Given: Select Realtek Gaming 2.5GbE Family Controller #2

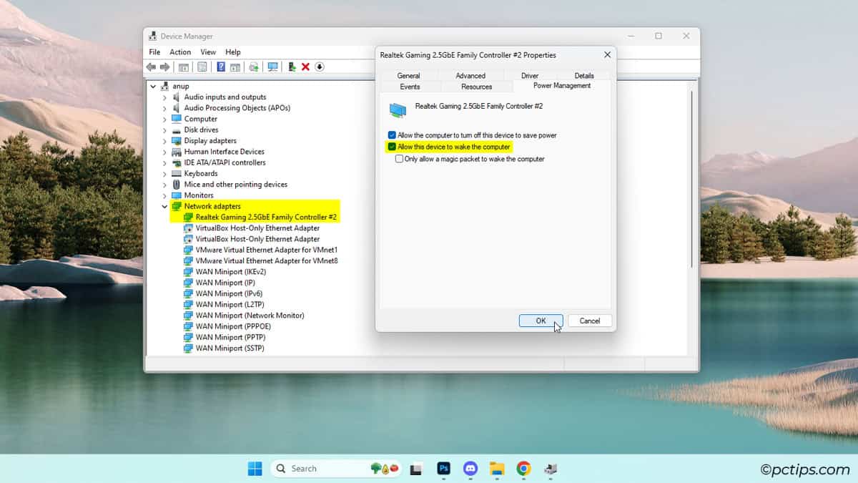Looking at the screenshot, I should click(x=266, y=217).
